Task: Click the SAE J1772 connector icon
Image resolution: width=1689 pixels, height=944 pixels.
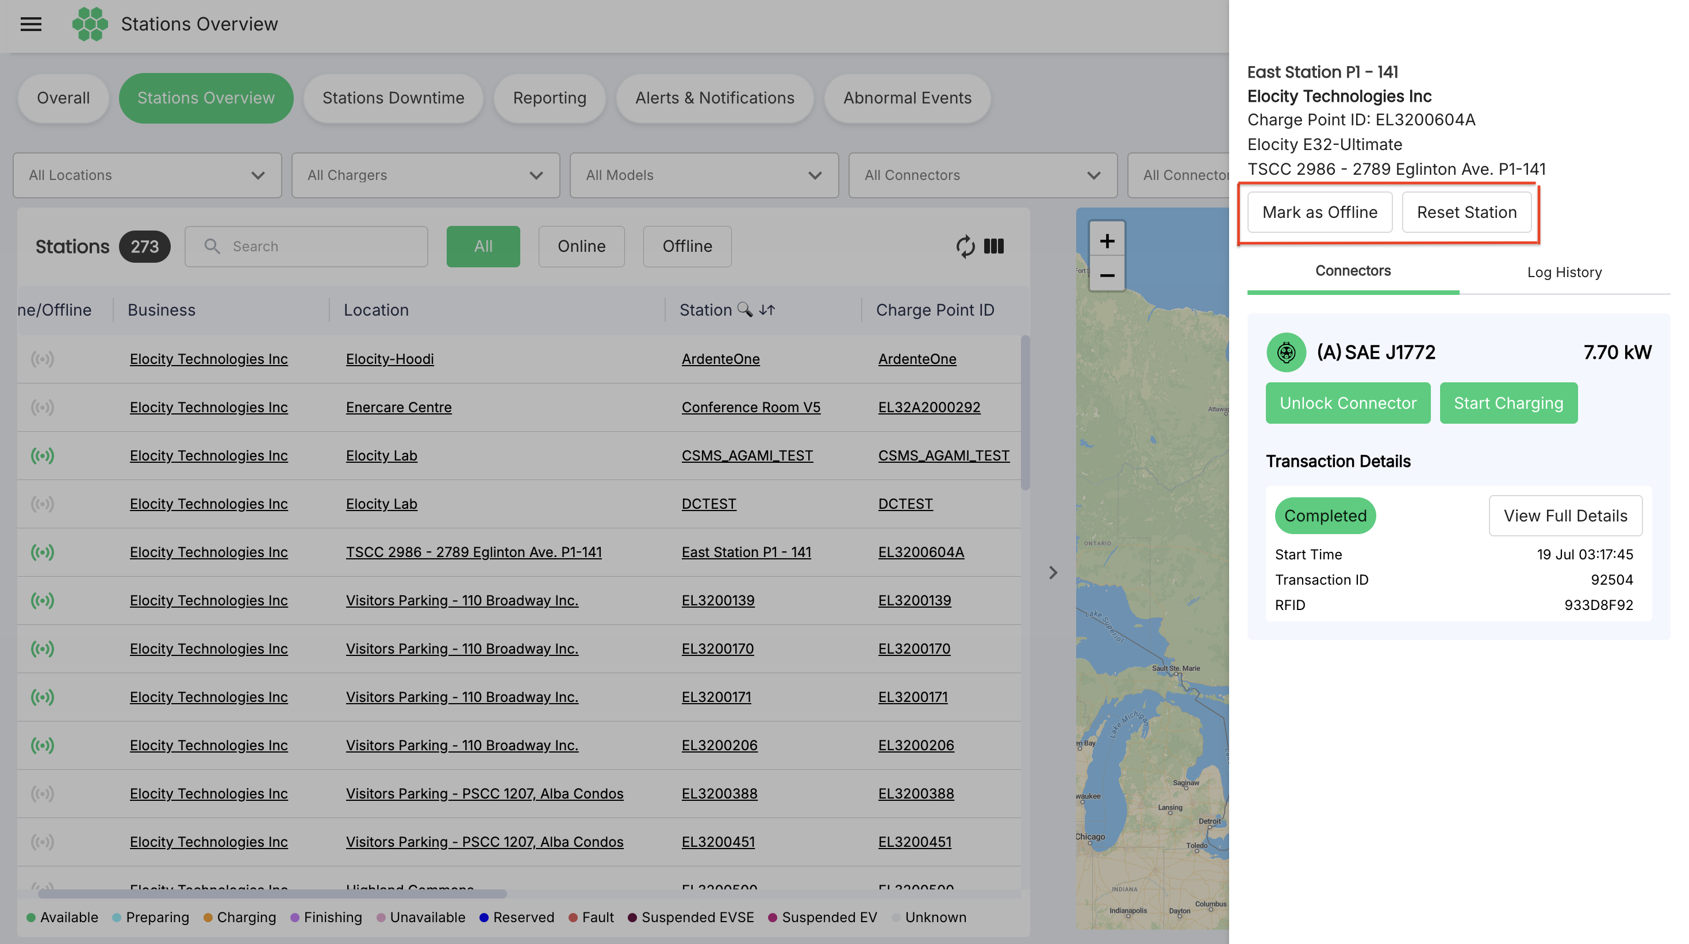Action: [x=1287, y=352]
